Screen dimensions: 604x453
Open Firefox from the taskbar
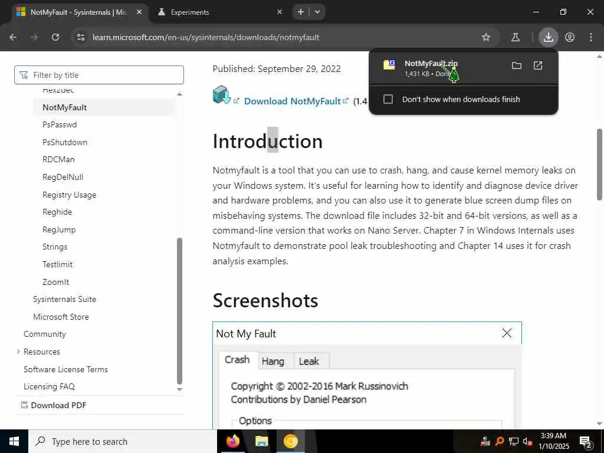tap(232, 441)
